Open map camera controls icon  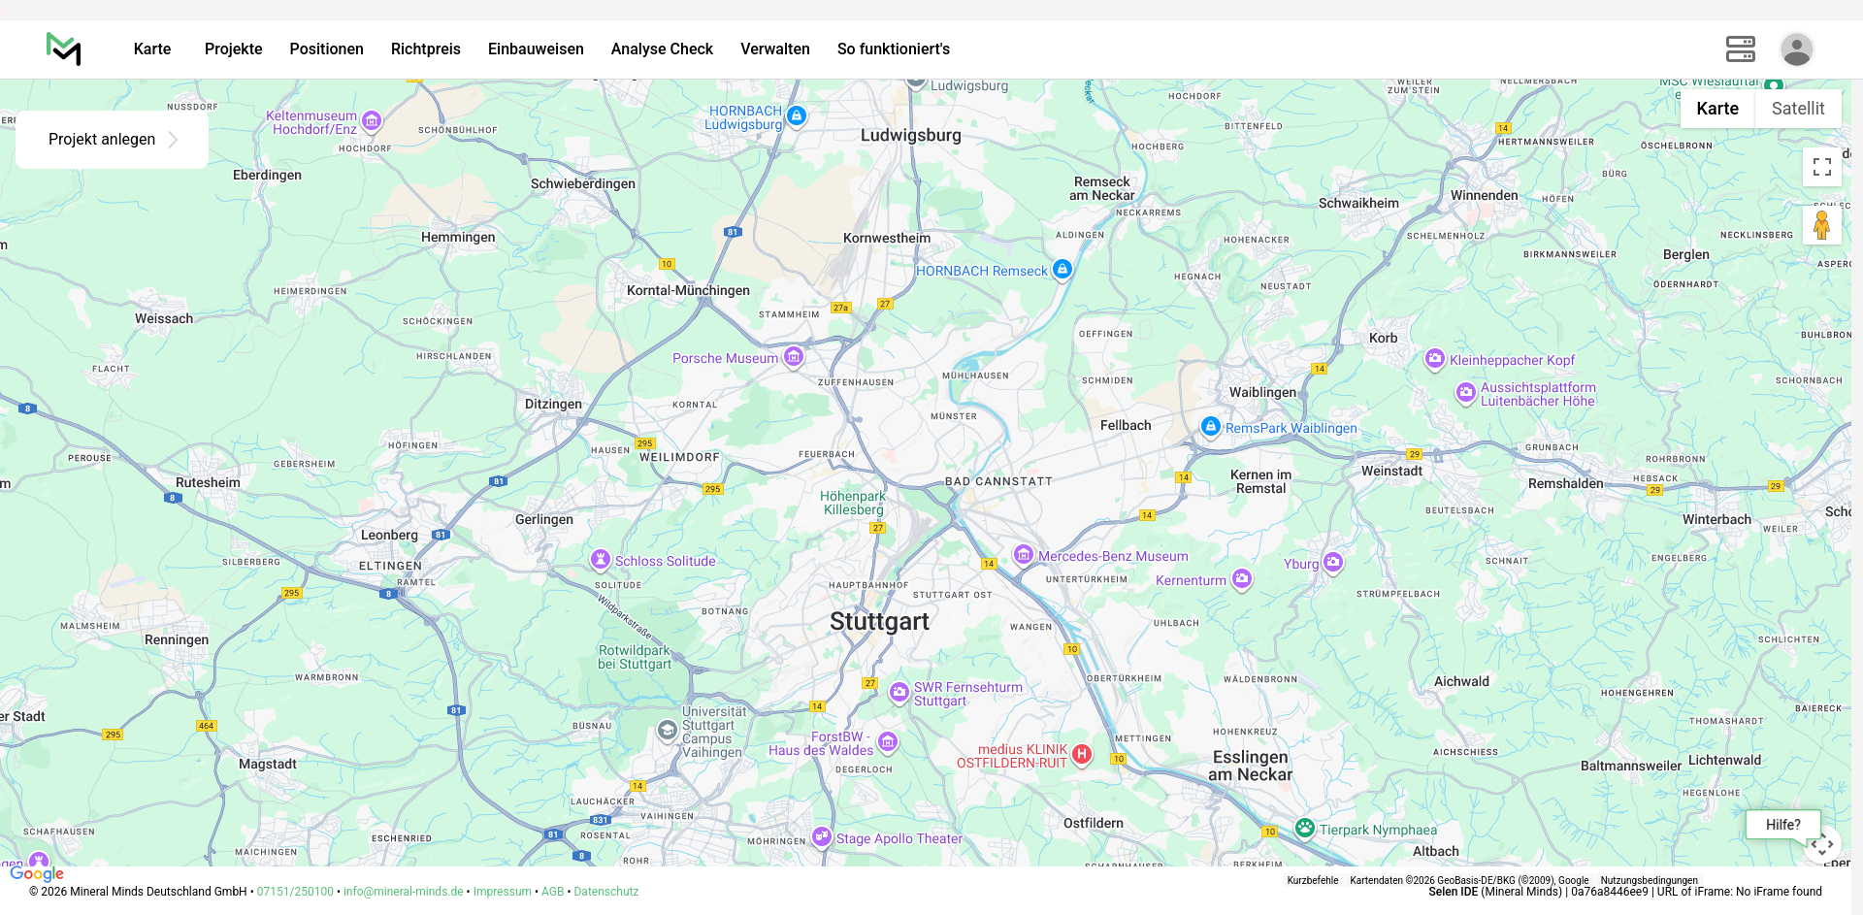[1822, 844]
